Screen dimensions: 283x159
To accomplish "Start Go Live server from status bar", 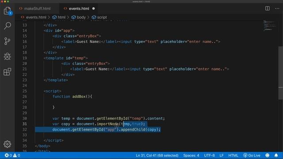I will pos(252,155).
